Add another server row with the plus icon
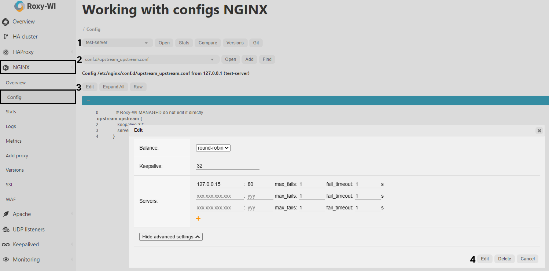549x271 pixels. pos(198,219)
